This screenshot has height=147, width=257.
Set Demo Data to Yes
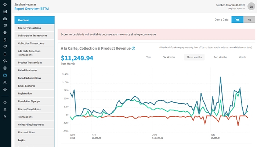point(237,20)
